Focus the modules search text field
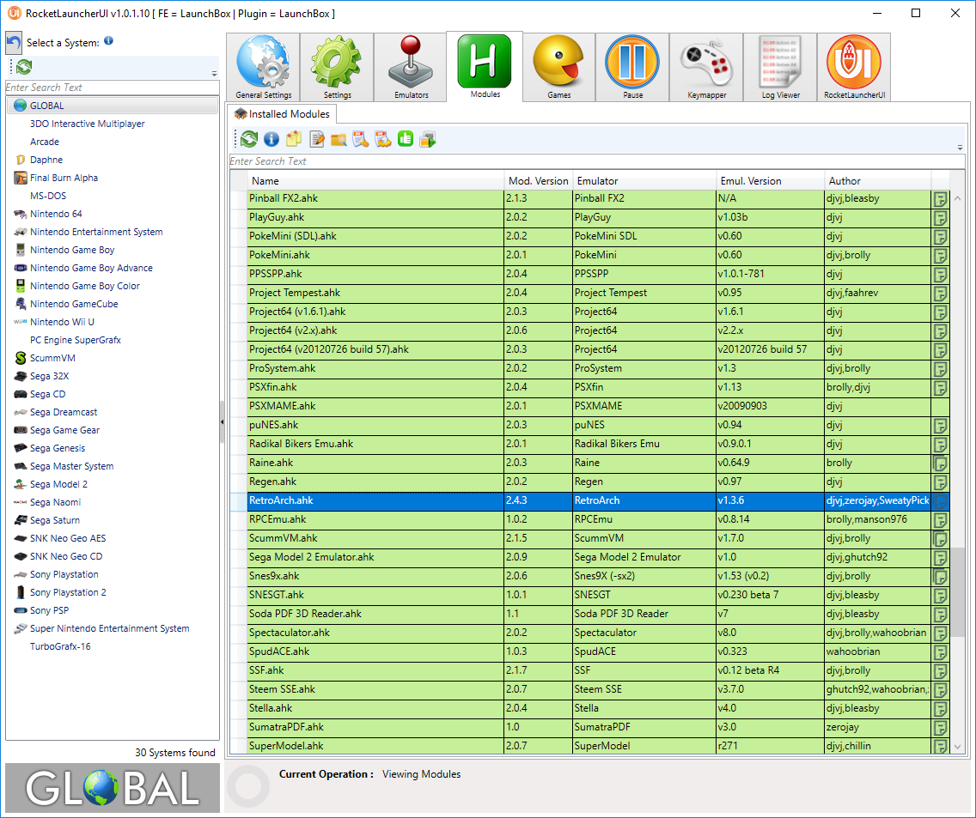This screenshot has width=976, height=818. pyautogui.click(x=596, y=161)
